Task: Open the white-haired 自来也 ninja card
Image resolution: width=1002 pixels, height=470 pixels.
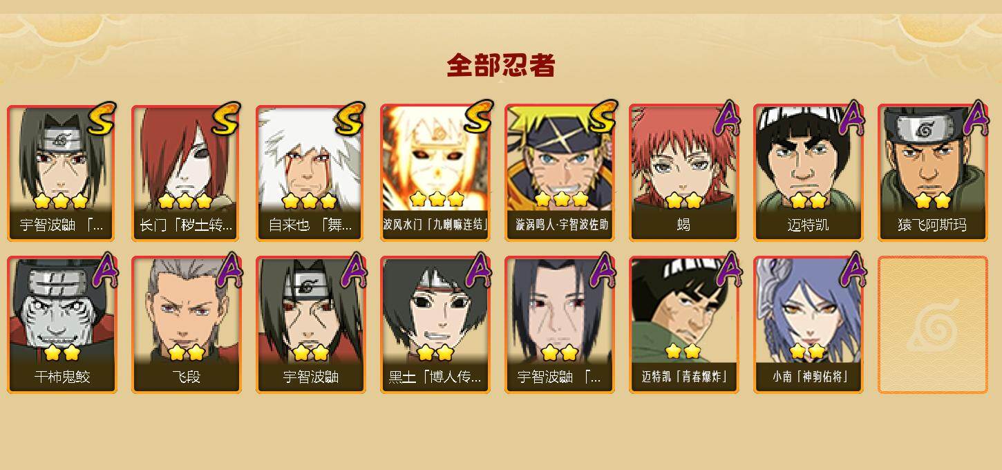Action: 311,173
